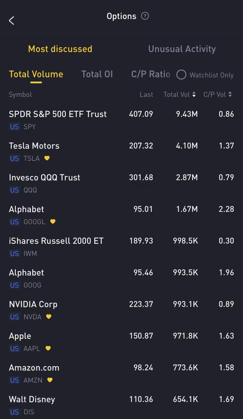Viewport: 243px width, 419px height.
Task: Click the Symbol column header
Action: (x=20, y=94)
